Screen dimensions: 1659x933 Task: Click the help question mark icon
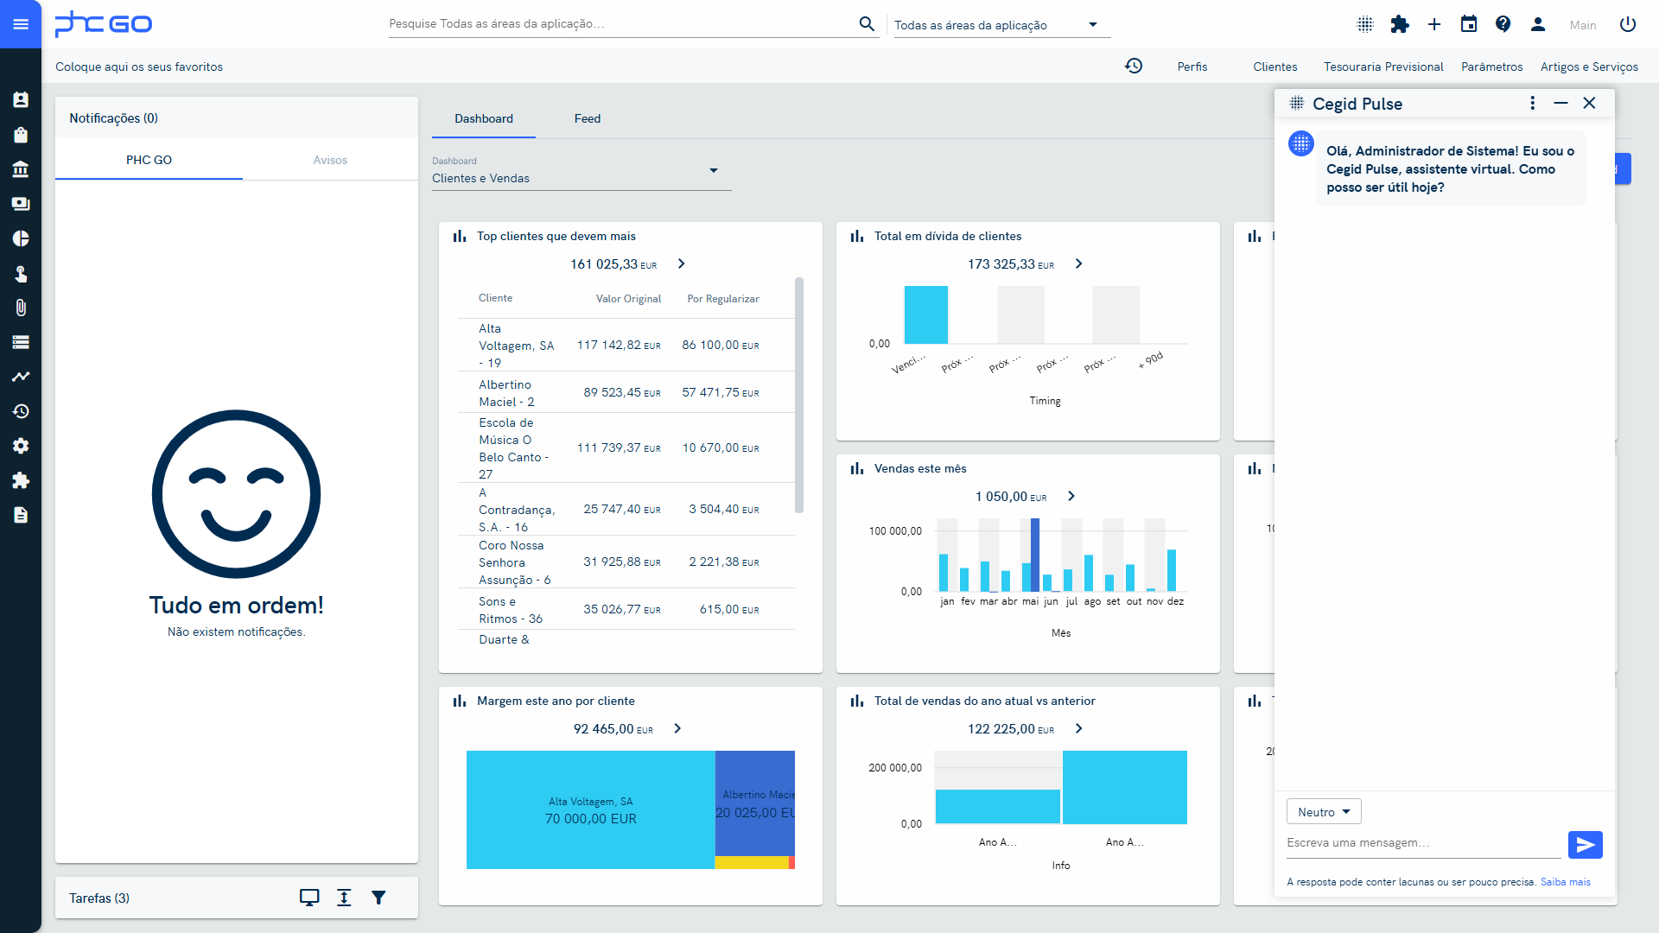[x=1503, y=24]
